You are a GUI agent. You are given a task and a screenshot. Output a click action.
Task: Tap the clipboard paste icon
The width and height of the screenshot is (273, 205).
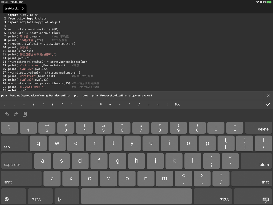(x=25, y=114)
